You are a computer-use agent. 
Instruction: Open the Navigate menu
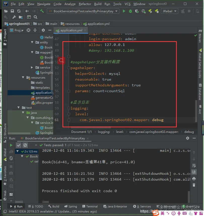[44, 4]
